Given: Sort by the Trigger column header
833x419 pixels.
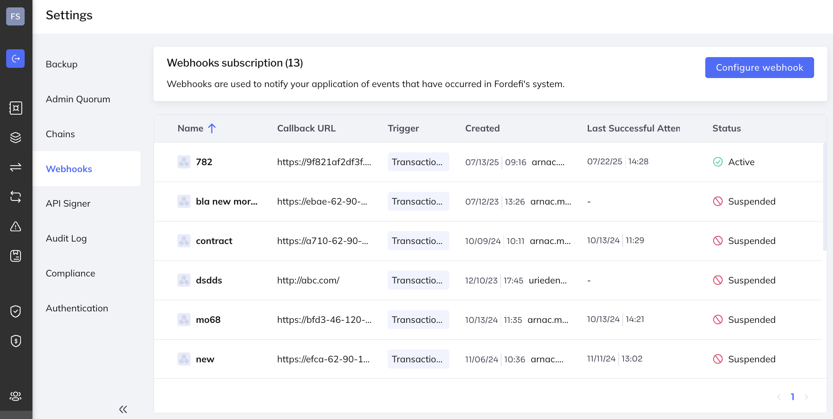Looking at the screenshot, I should click(x=403, y=129).
